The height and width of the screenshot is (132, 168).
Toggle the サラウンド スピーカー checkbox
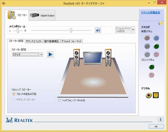(14, 100)
